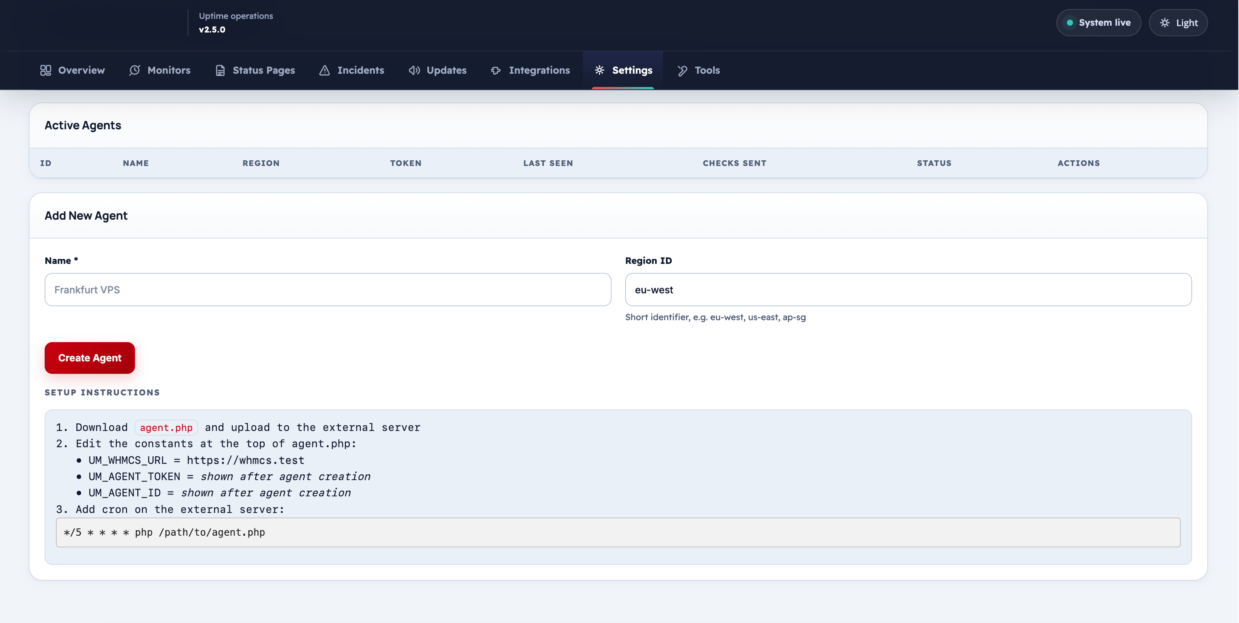The width and height of the screenshot is (1239, 623).
Task: Click the Incidents warning triangle icon
Action: [324, 70]
